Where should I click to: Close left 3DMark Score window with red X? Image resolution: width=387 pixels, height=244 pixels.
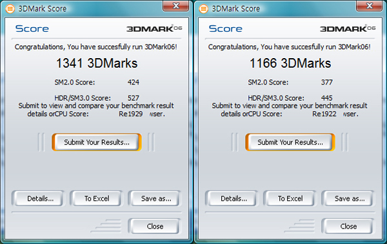click(x=175, y=6)
